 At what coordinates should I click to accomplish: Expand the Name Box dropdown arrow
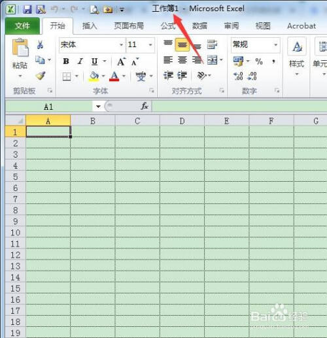pos(98,107)
